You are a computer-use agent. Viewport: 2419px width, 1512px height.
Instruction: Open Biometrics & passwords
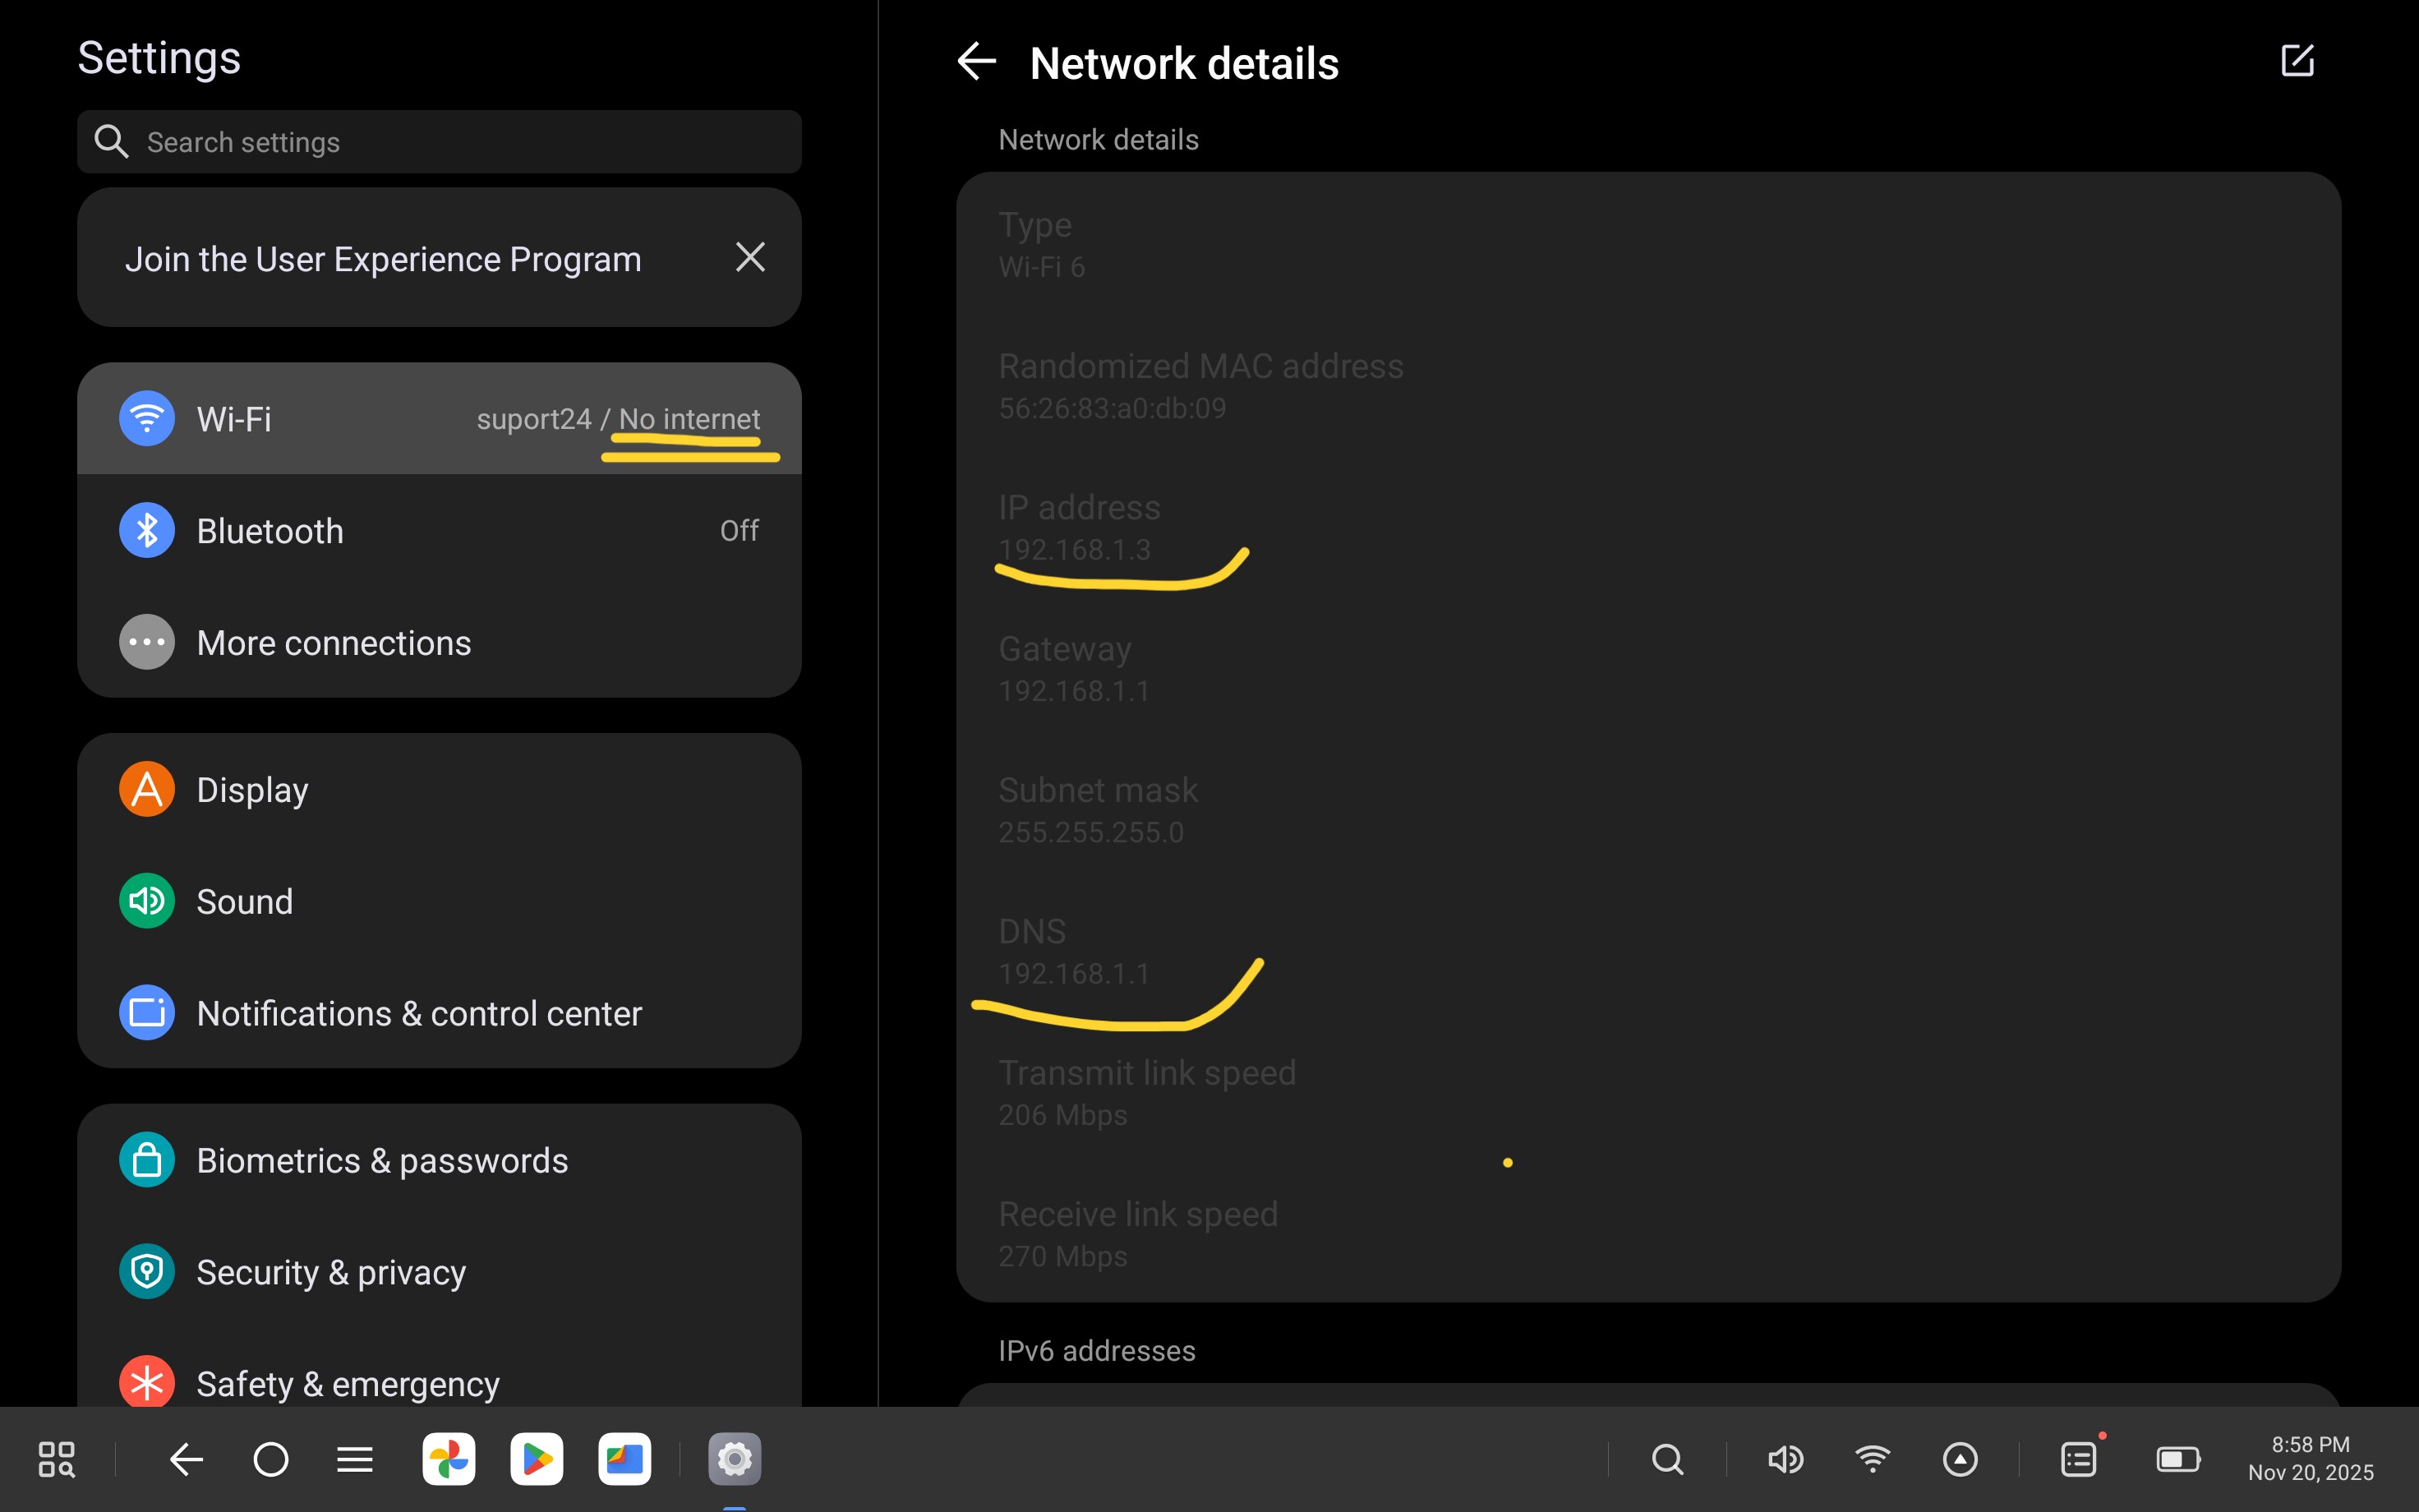439,1160
